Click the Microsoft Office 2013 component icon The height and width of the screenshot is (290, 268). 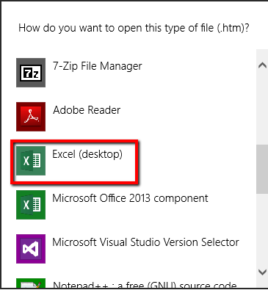point(31,205)
